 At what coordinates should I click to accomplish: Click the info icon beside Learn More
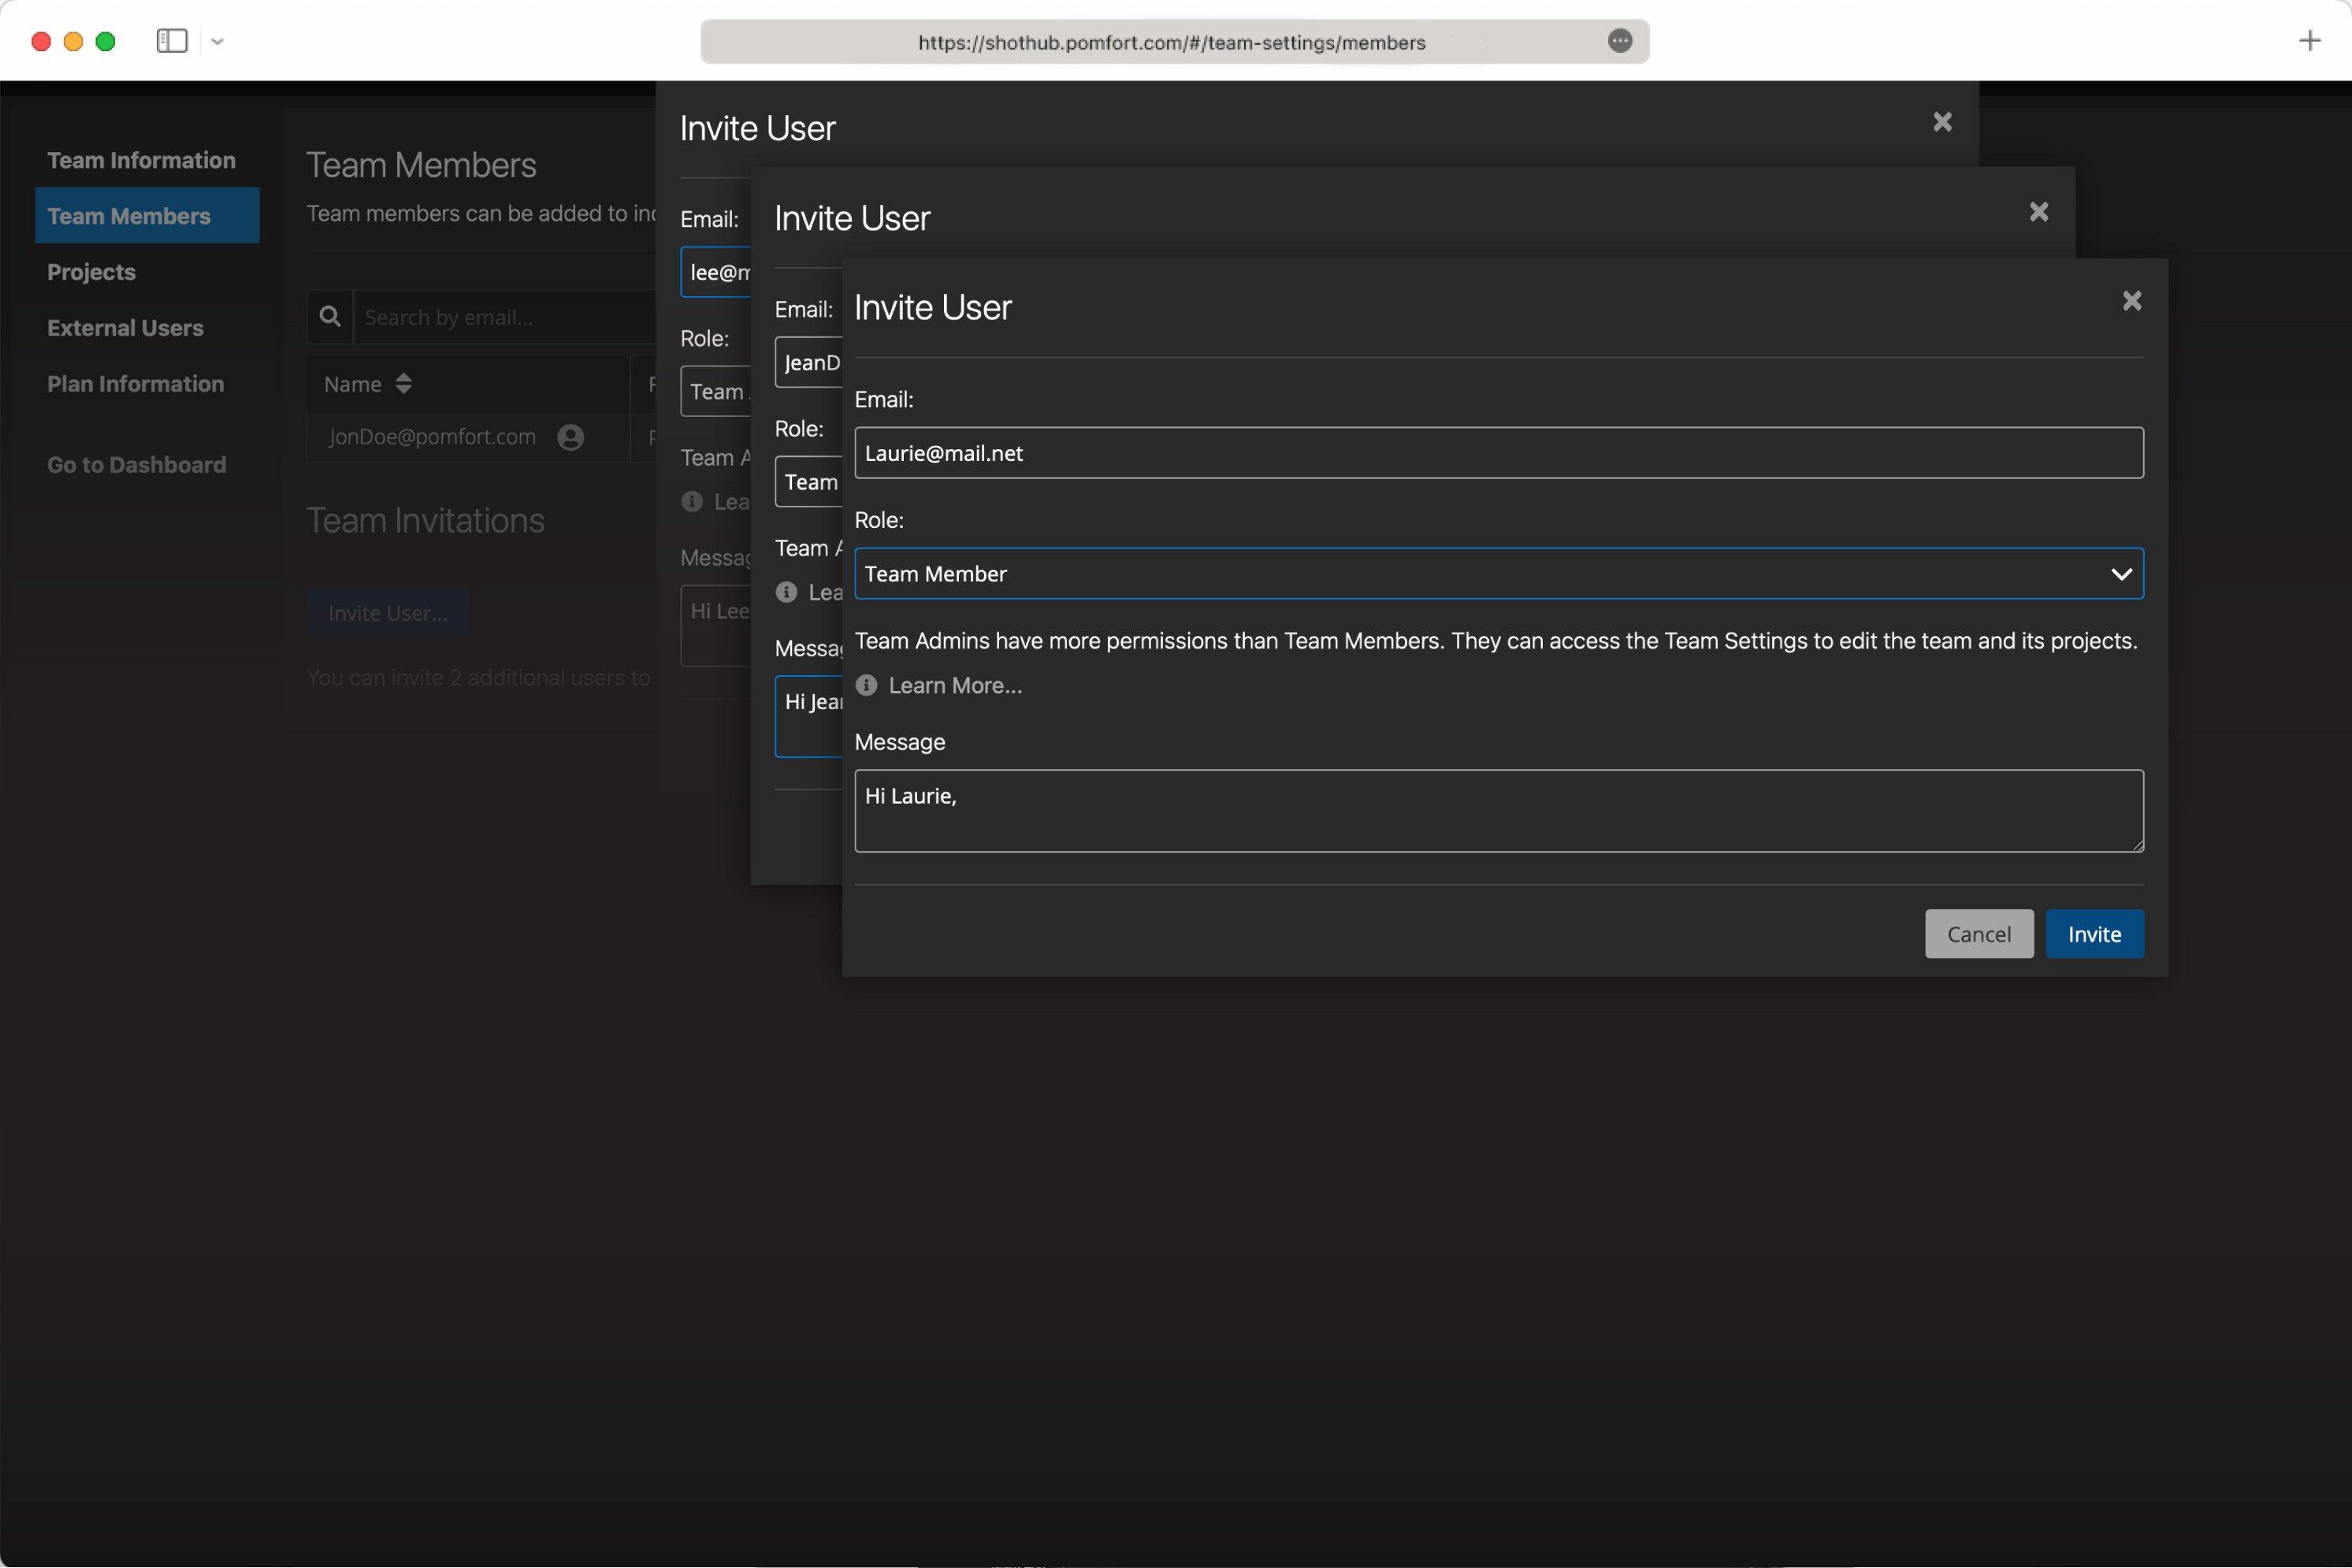(x=866, y=685)
